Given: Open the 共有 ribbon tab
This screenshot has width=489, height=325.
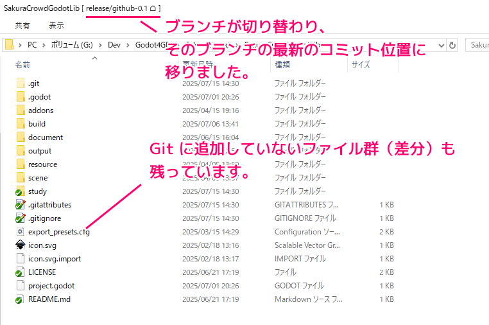Looking at the screenshot, I should tap(22, 26).
